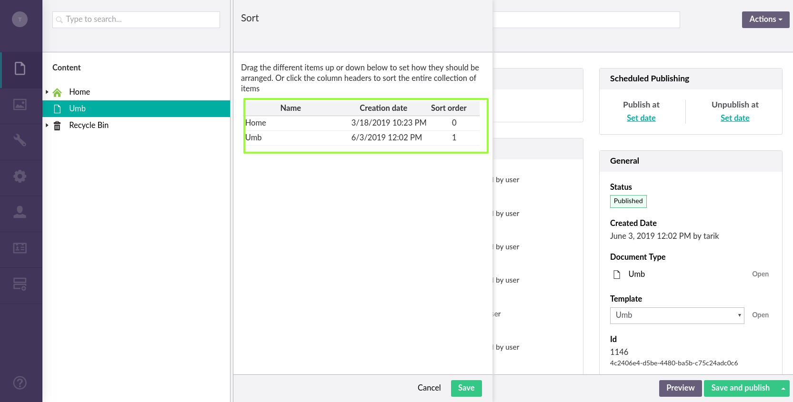The width and height of the screenshot is (793, 402).
Task: Click Set date under Publish at
Action: pyautogui.click(x=641, y=118)
